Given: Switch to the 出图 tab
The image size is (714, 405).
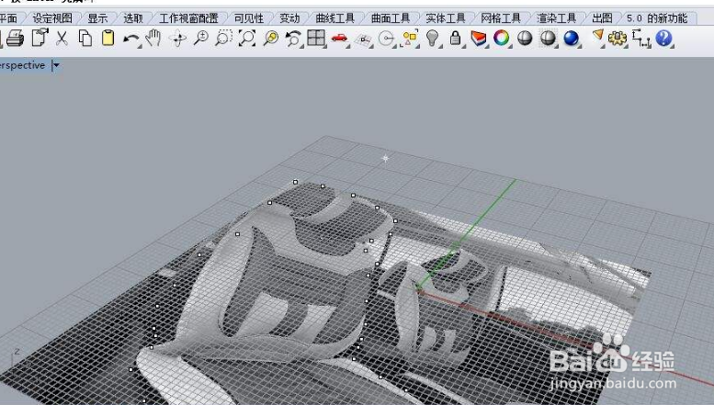Looking at the screenshot, I should [x=603, y=18].
